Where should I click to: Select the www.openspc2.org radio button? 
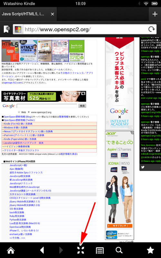(29, 112)
